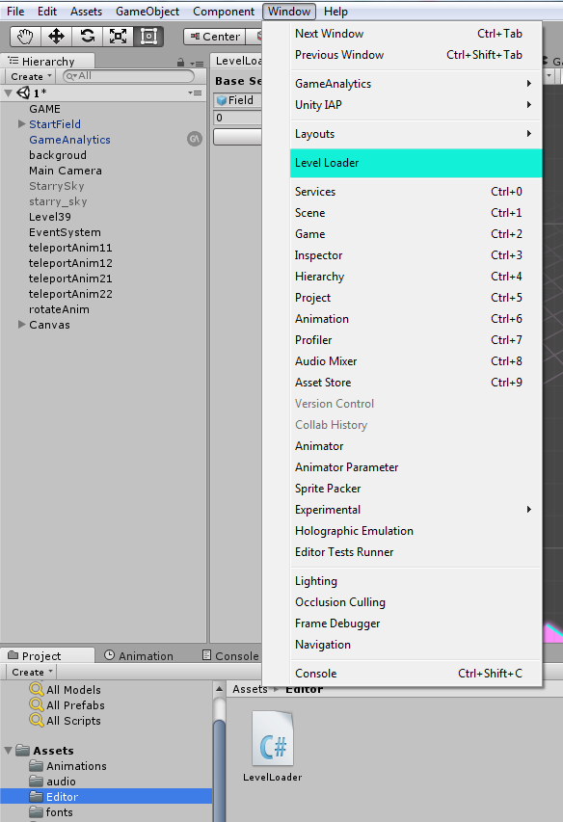
Task: Open the Sprite Packer entry
Action: pyautogui.click(x=416, y=488)
